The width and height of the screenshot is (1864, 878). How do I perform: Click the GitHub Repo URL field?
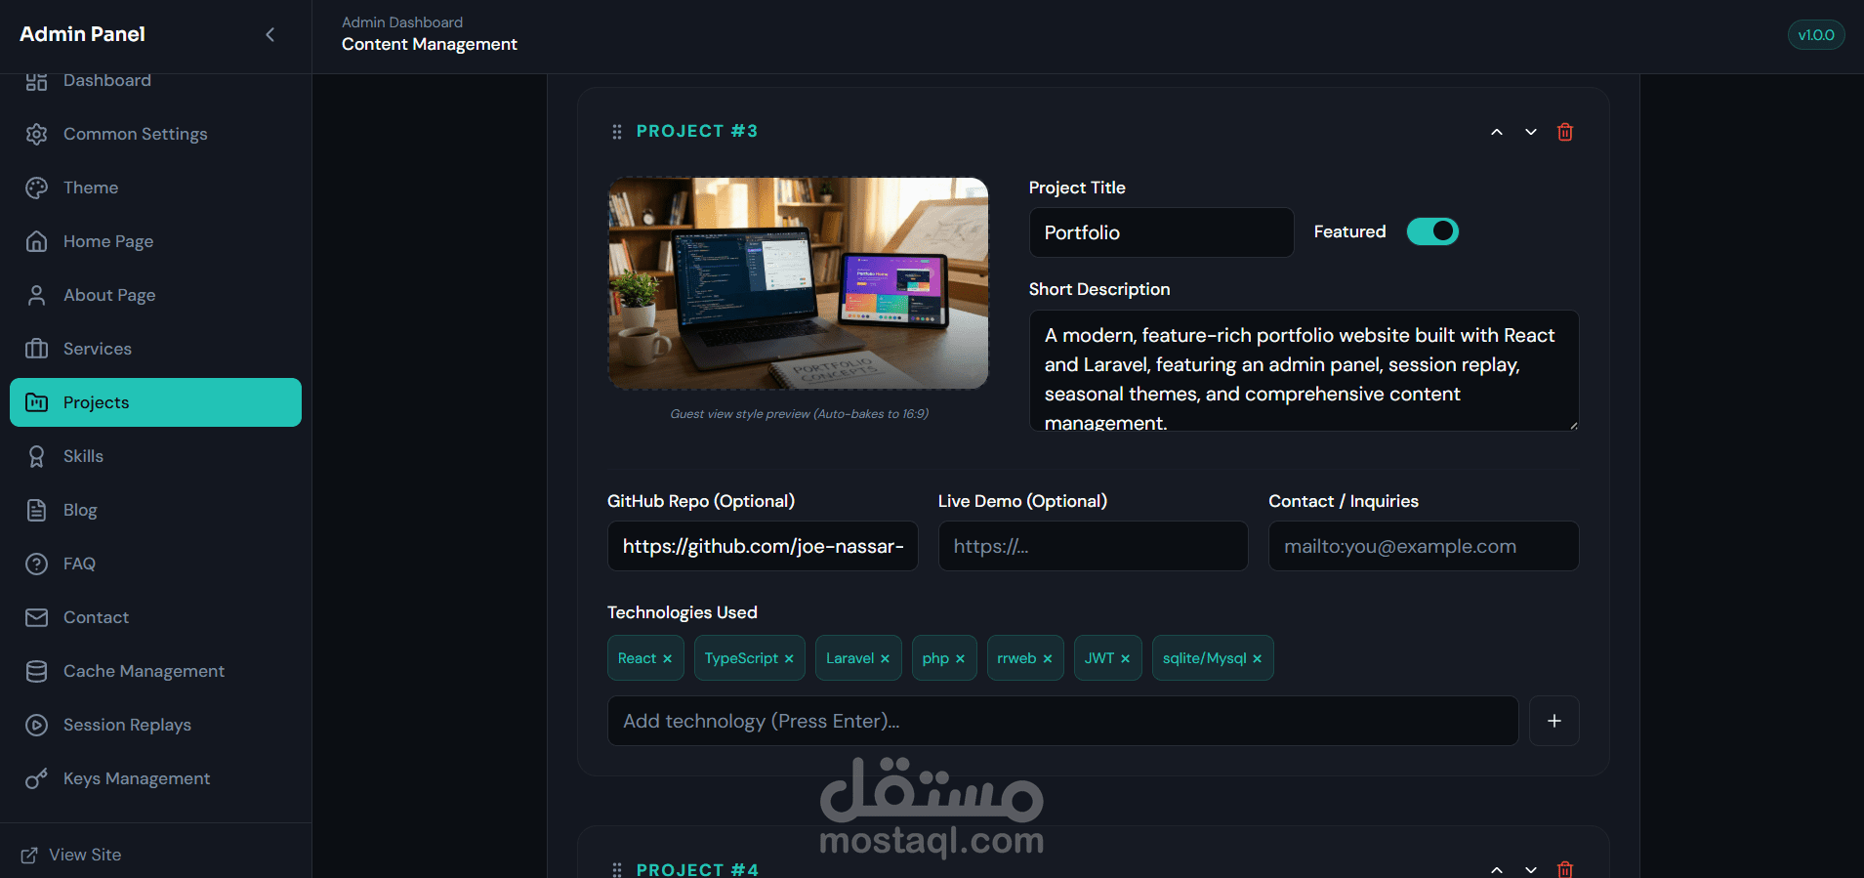[763, 546]
